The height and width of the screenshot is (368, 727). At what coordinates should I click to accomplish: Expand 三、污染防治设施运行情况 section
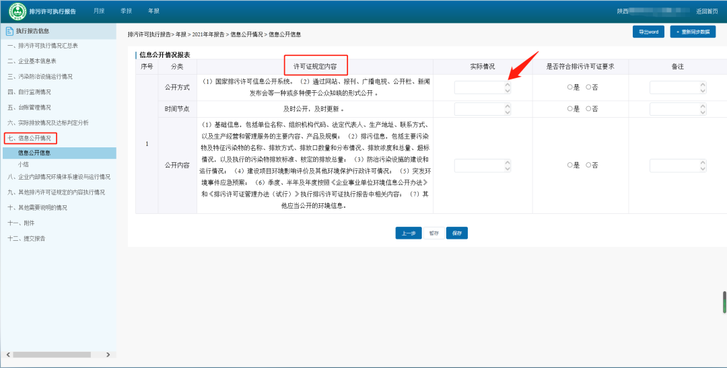(40, 77)
